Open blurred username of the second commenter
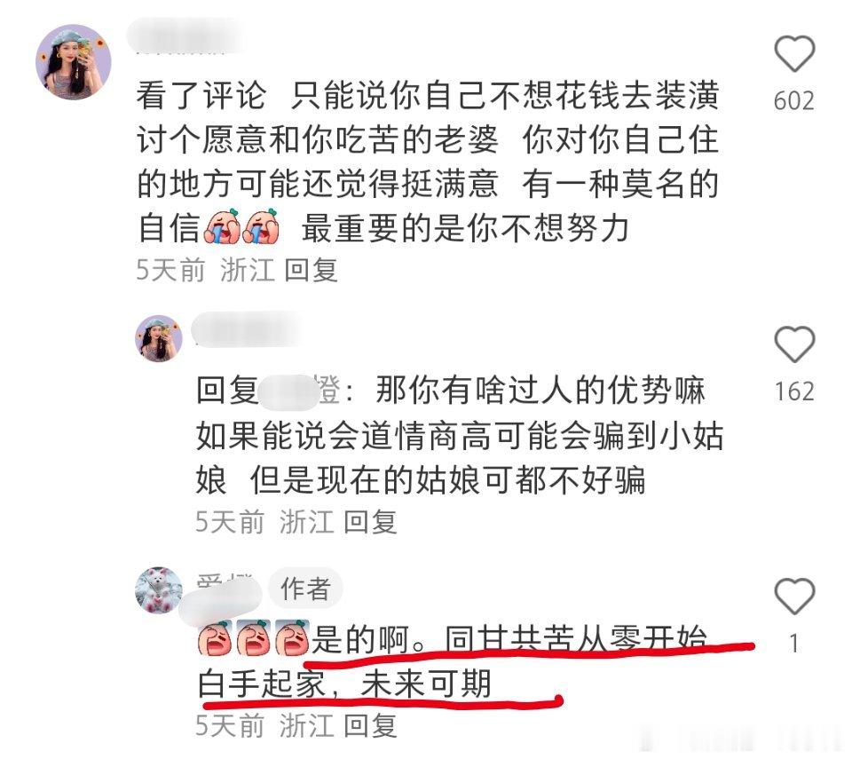The image size is (852, 759). pos(248,330)
